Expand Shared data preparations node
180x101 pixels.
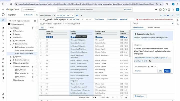13,47
